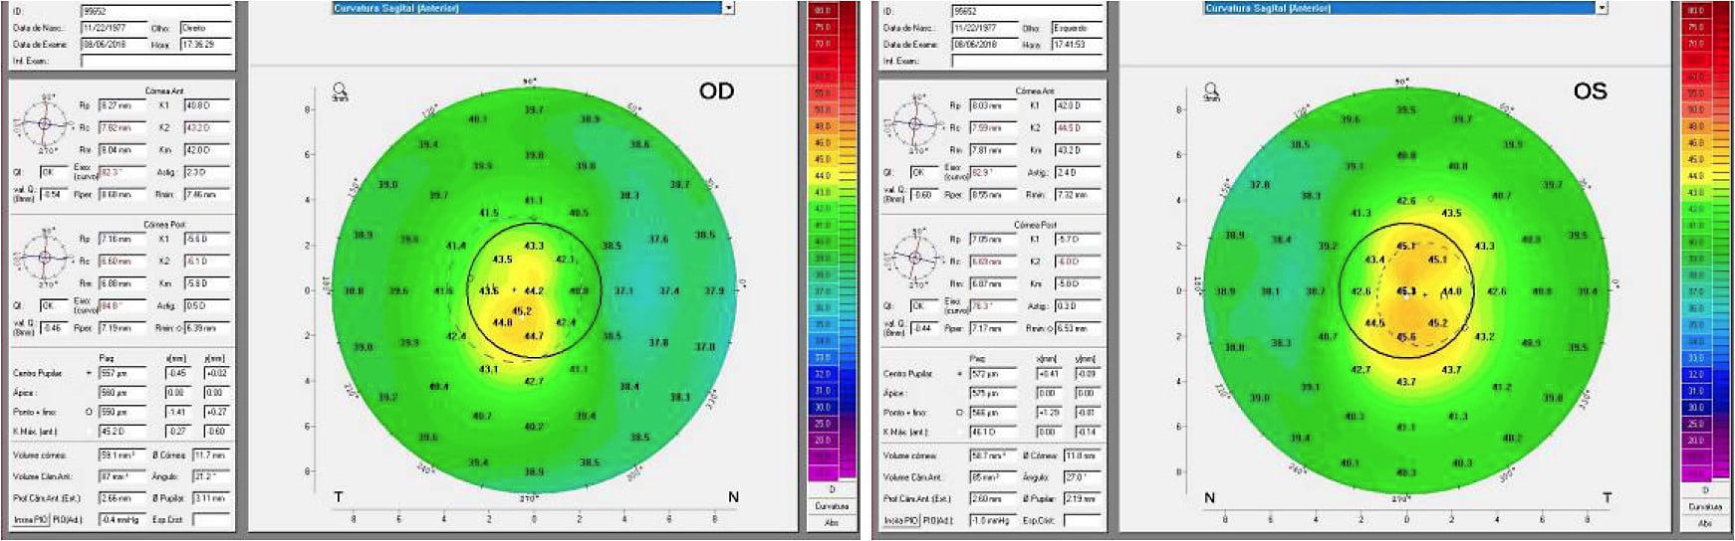Open the Curvatura Sagital dropdown above OD map
This screenshot has height=541, width=1735.
(x=533, y=8)
